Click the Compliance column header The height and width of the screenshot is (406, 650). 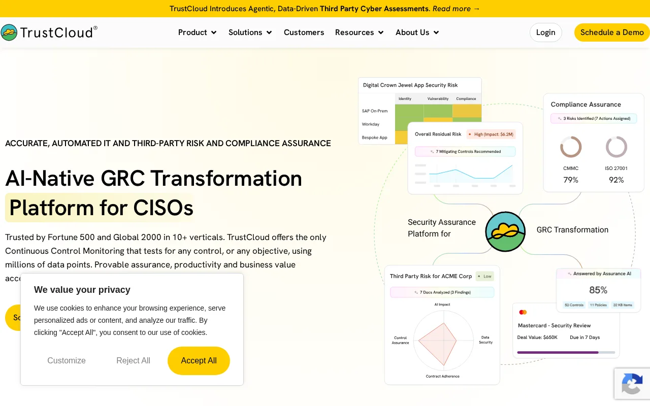(466, 98)
